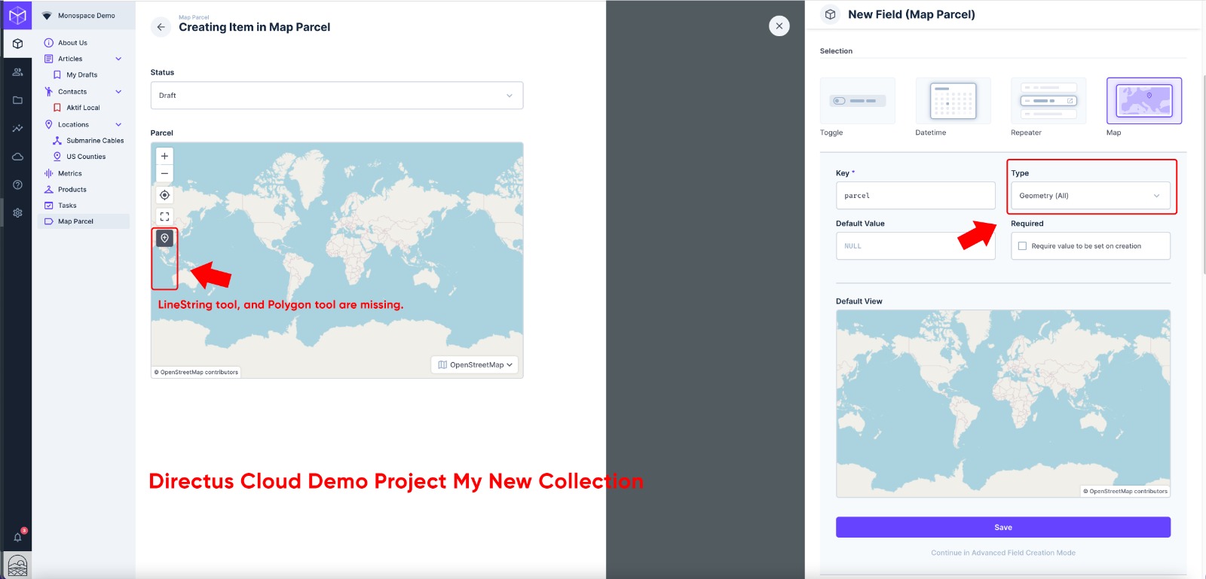
Task: Select the marker point draw tool
Action: click(x=164, y=238)
